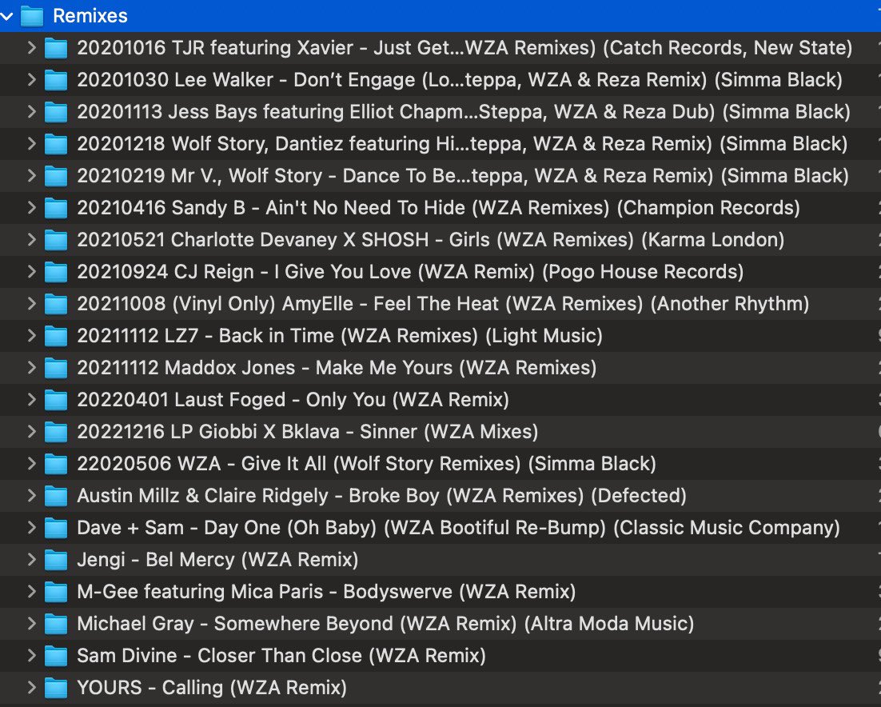The image size is (881, 707).
Task: Click folder icon for Laust Foged Only You
Action: pos(56,401)
